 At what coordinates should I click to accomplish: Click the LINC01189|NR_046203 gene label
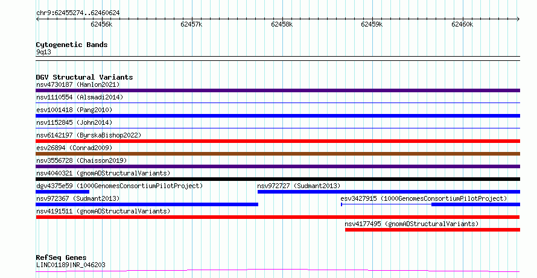click(71, 265)
